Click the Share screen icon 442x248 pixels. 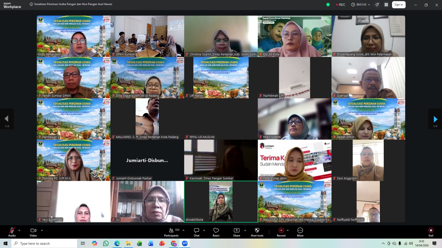(236, 232)
